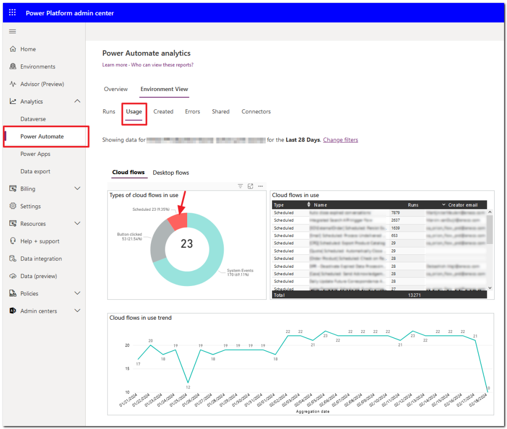Click the Change filters link
Viewport: 507px width, 429px height.
[x=340, y=140]
